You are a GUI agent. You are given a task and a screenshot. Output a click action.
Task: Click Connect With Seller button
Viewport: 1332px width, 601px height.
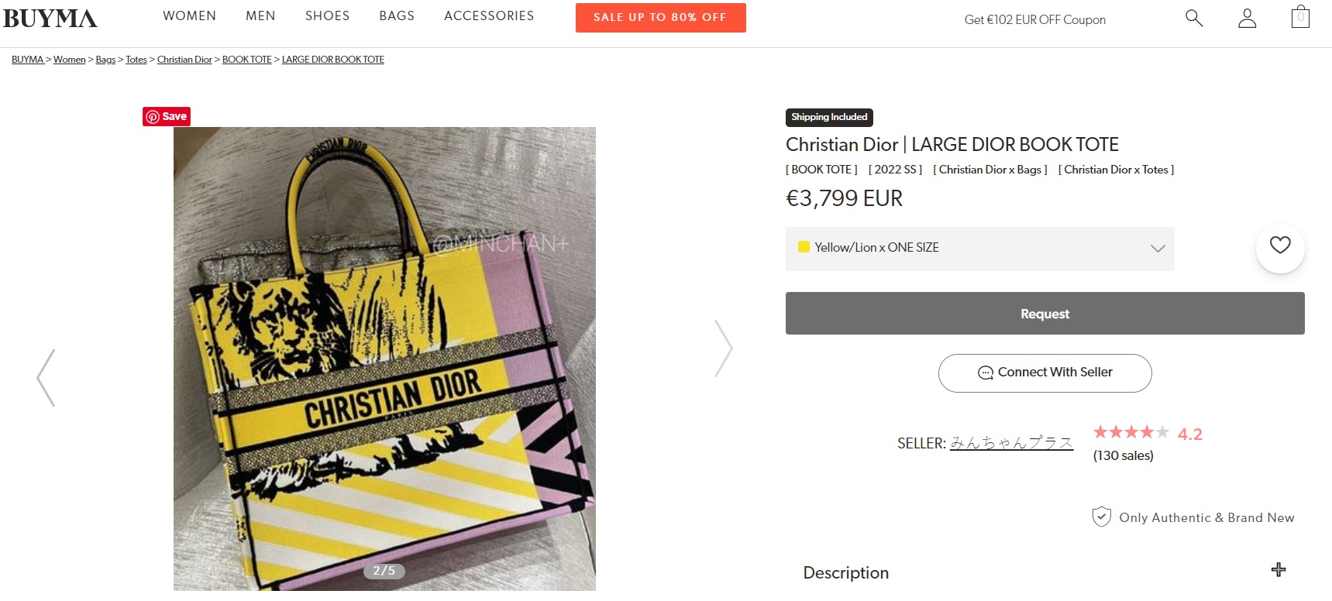coord(1045,373)
